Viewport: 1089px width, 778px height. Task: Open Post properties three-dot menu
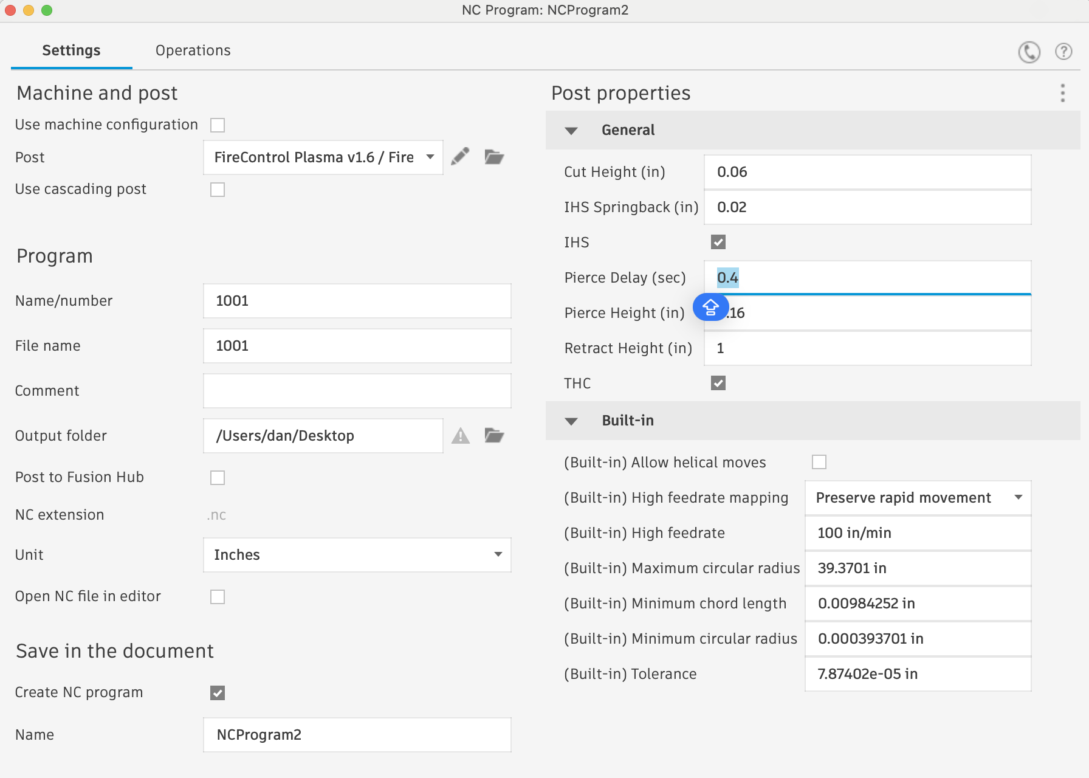click(x=1062, y=93)
